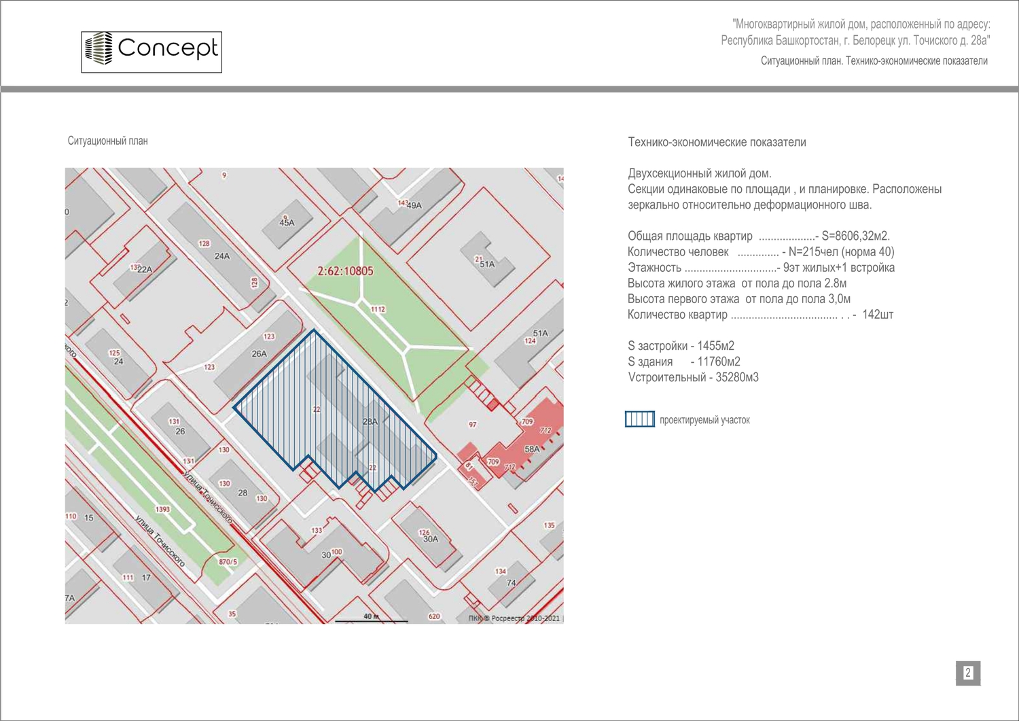Click building 49A near the map's top
Viewport: 1019px width, 721px height.
pyautogui.click(x=414, y=205)
